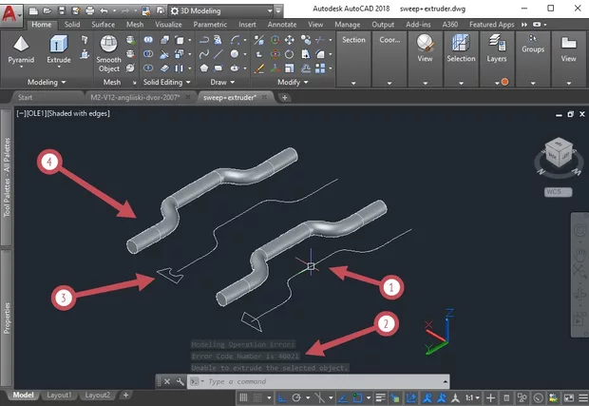
Task: Expand the Layers panel dropdown
Action: point(497,83)
